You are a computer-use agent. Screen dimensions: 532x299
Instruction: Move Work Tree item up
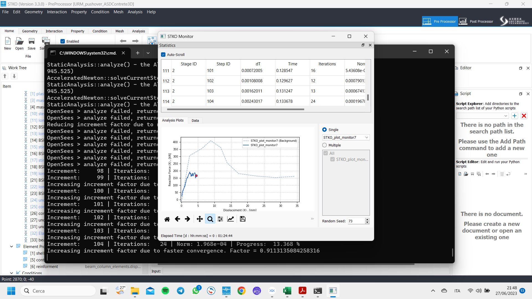pos(5,76)
